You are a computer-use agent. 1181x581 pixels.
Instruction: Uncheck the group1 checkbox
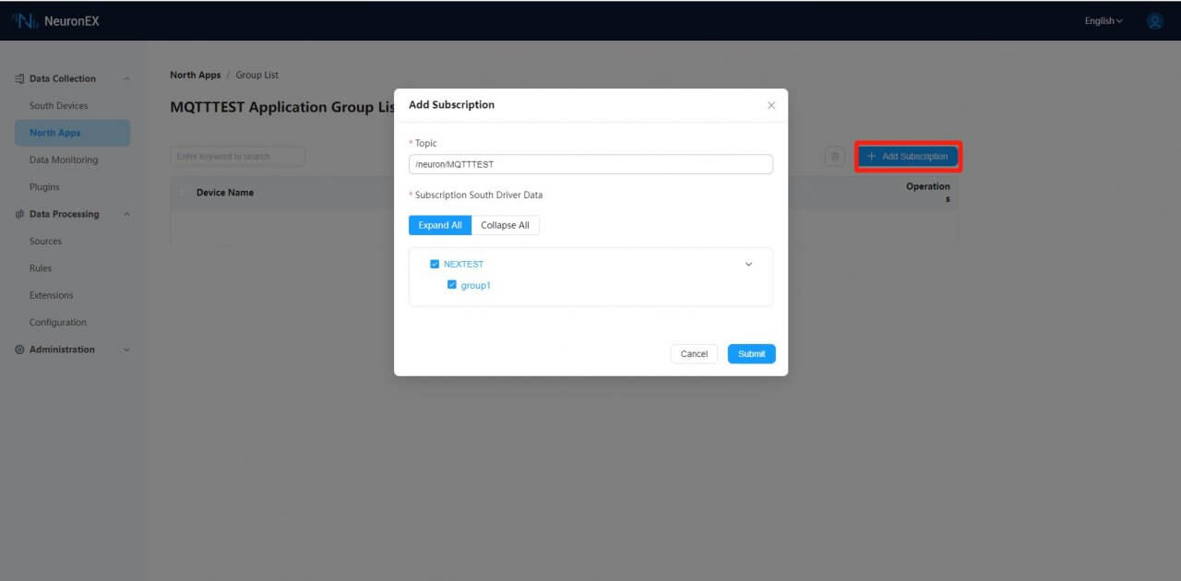[452, 285]
